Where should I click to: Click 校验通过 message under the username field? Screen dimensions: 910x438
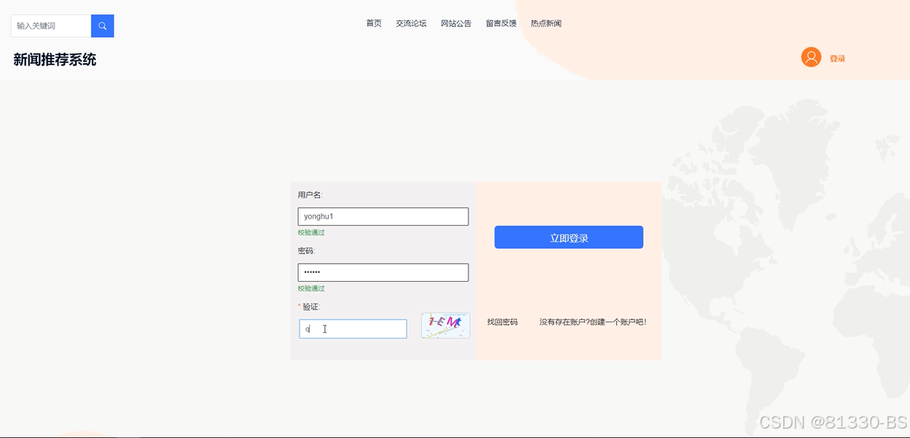[311, 233]
